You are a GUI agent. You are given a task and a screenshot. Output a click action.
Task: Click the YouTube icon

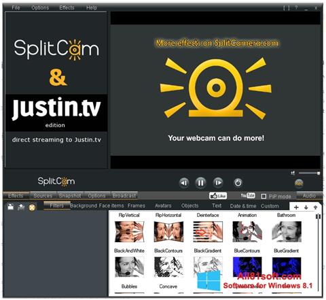tap(248, 195)
